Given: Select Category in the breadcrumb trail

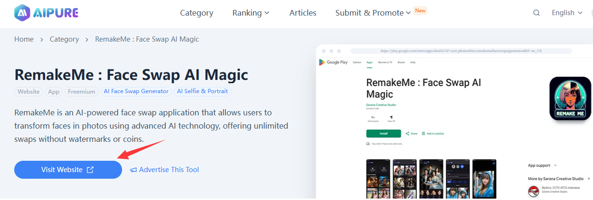Looking at the screenshot, I should tap(64, 39).
